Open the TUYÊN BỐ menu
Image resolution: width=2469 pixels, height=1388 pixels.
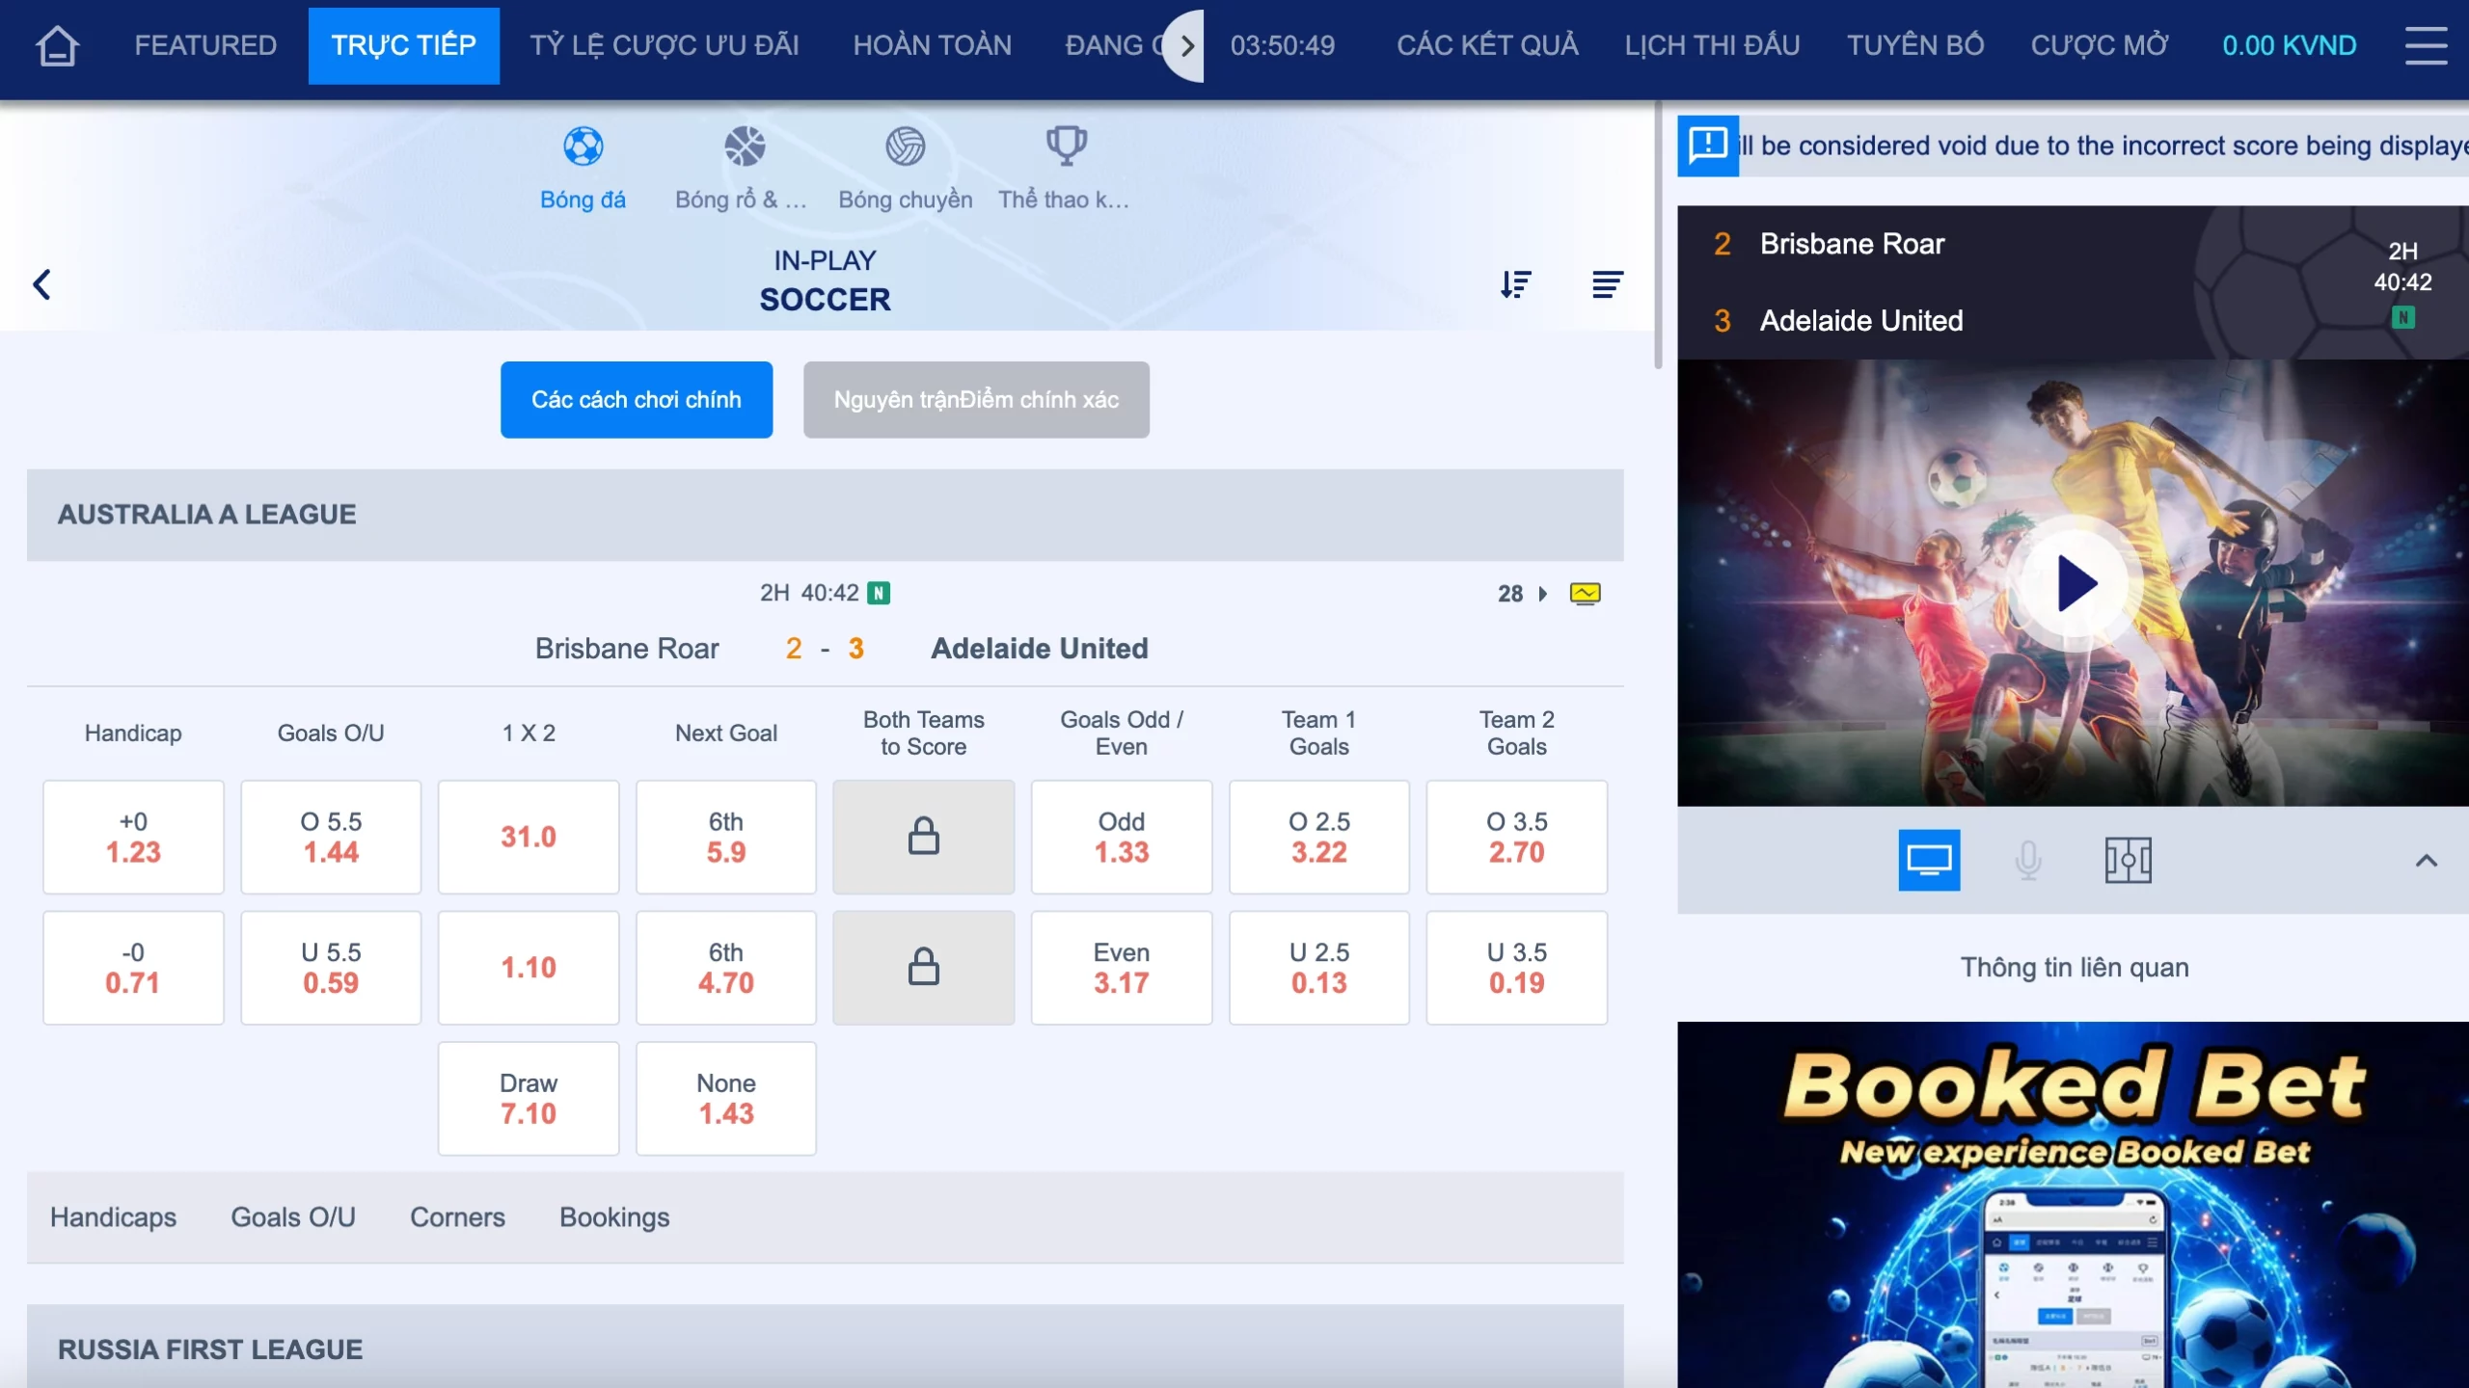tap(1914, 45)
